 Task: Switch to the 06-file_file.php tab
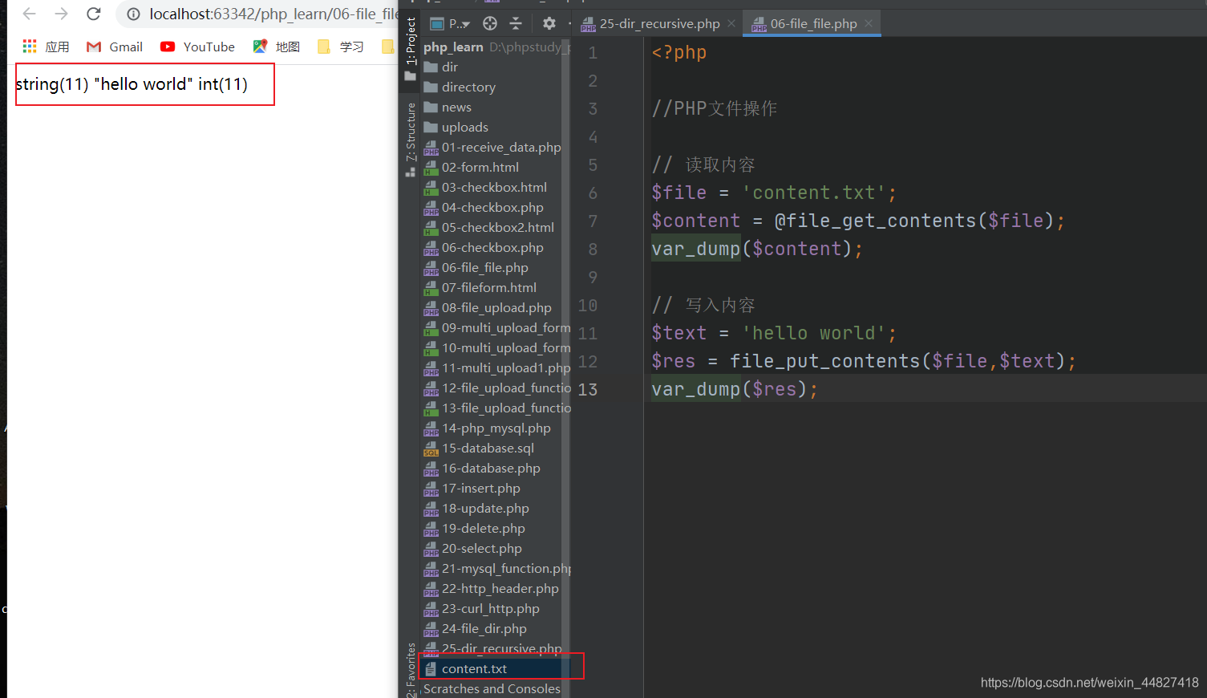pyautogui.click(x=805, y=23)
